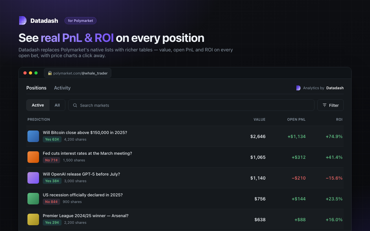Image resolution: width=370 pixels, height=231 pixels.
Task: Click the Datadash logo icon in header
Action: [x=23, y=21]
